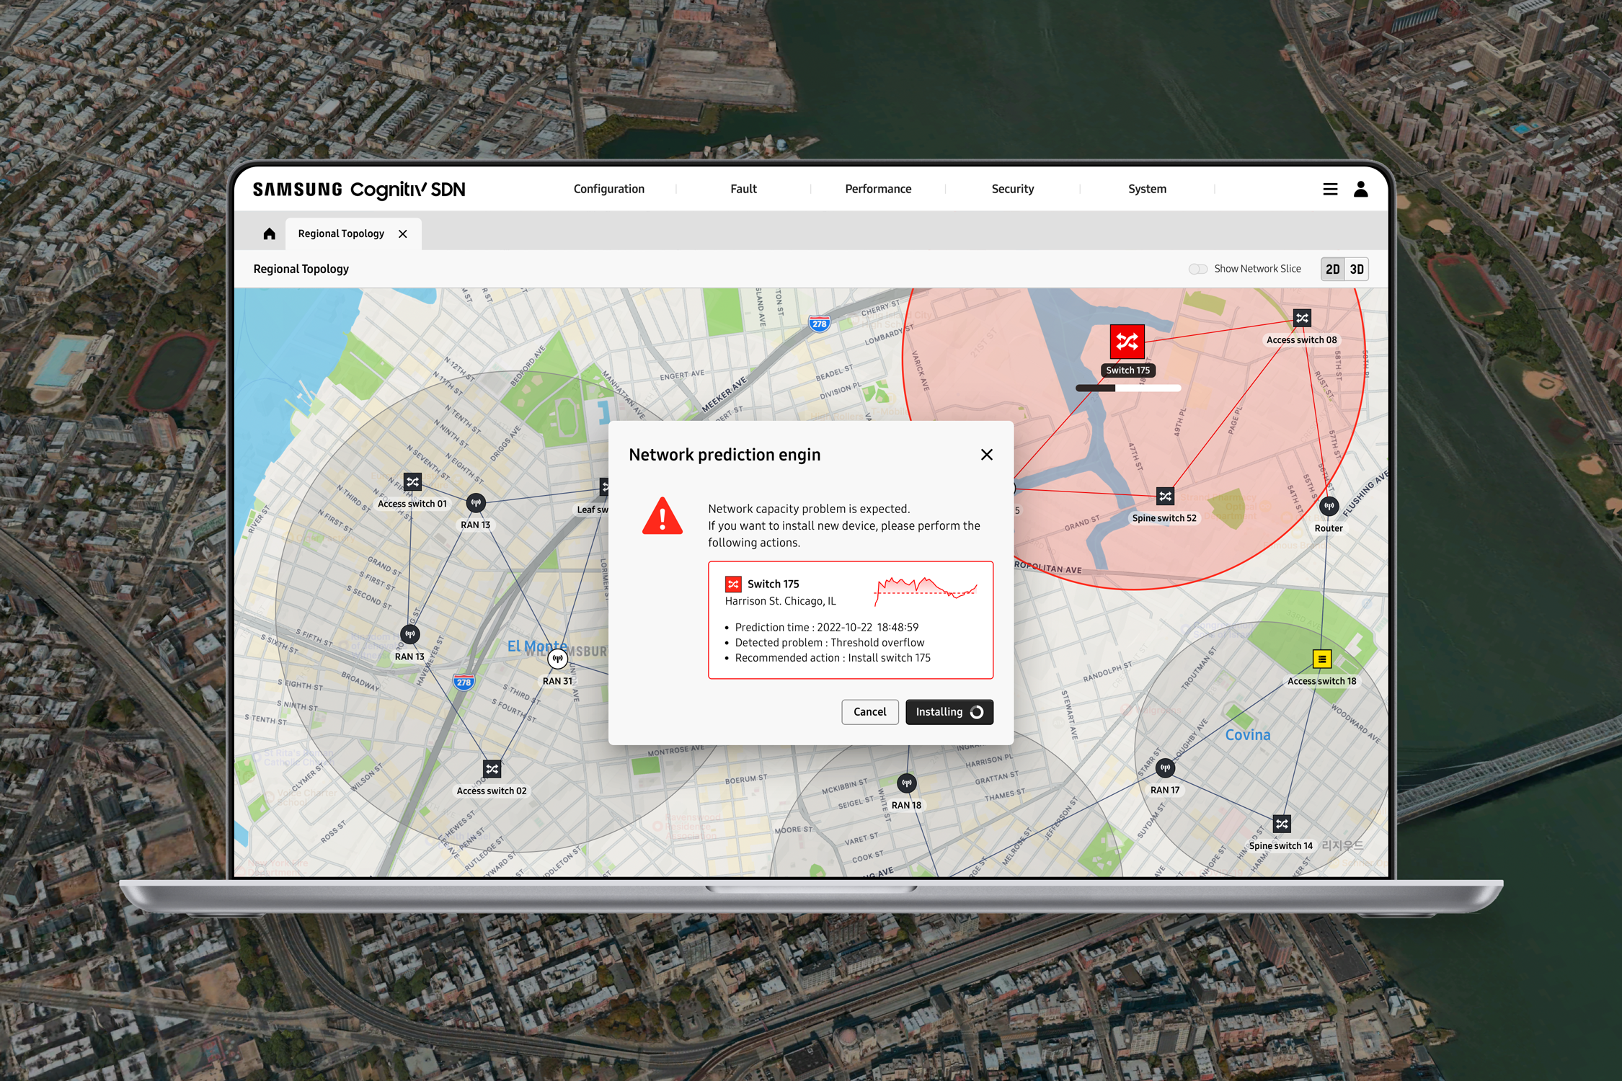Go to home via house icon

[x=269, y=233]
